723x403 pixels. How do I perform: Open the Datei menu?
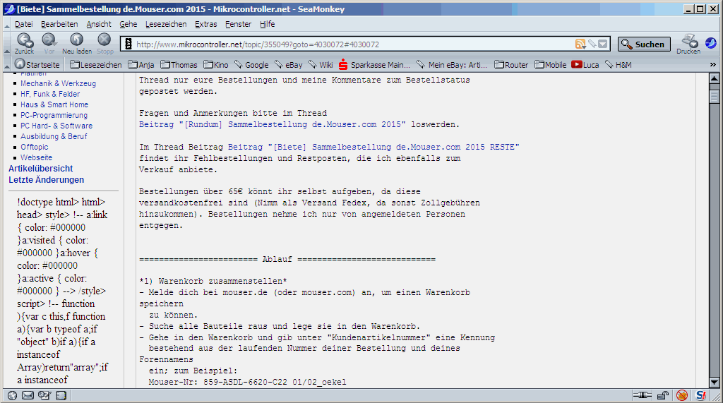pos(23,24)
